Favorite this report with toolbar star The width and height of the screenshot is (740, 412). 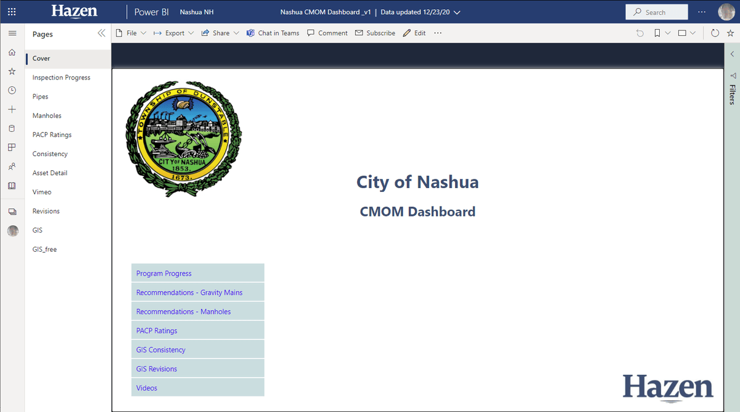pyautogui.click(x=730, y=33)
